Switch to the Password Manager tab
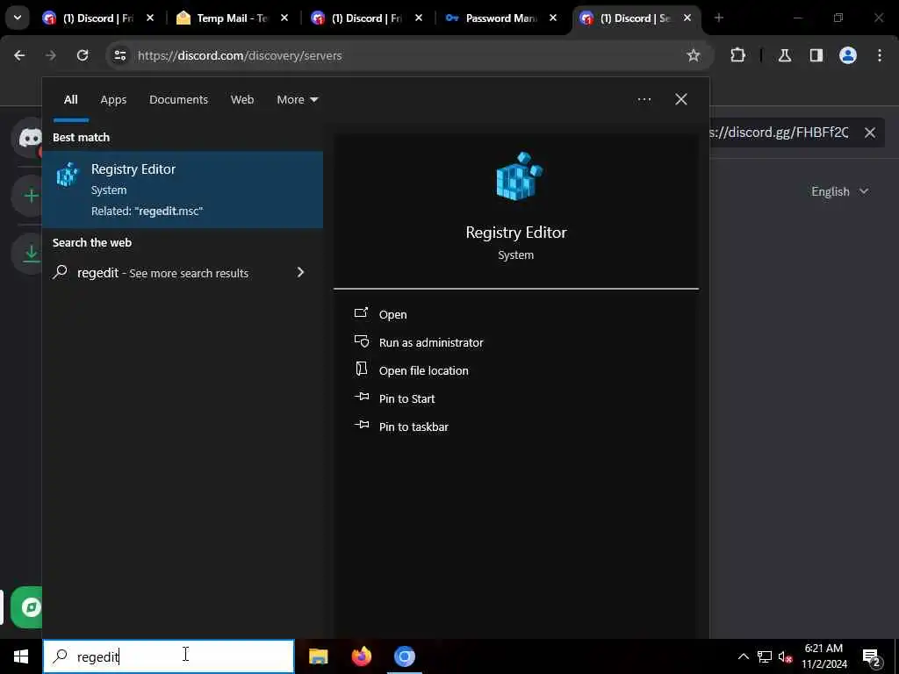This screenshot has width=899, height=674. click(x=500, y=18)
